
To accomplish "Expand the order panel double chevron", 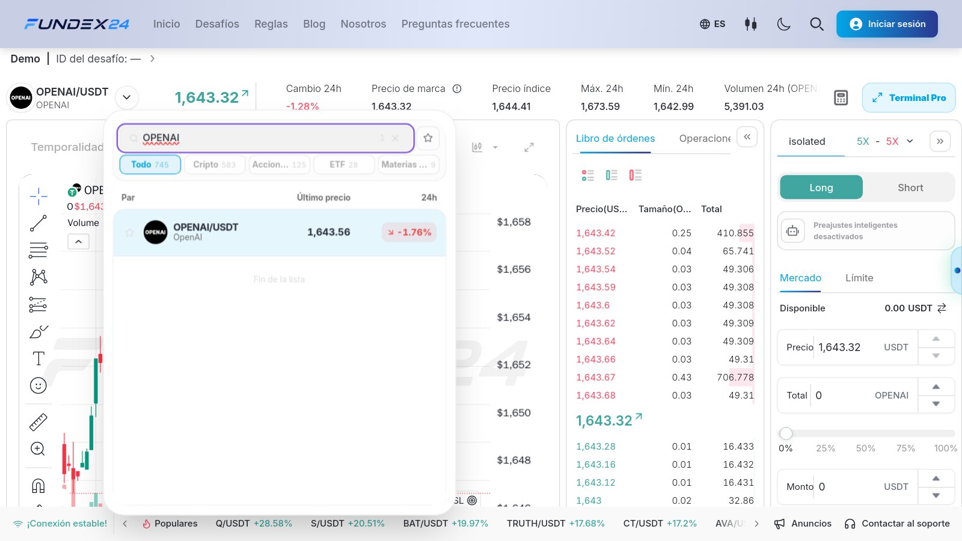I will click(x=940, y=141).
